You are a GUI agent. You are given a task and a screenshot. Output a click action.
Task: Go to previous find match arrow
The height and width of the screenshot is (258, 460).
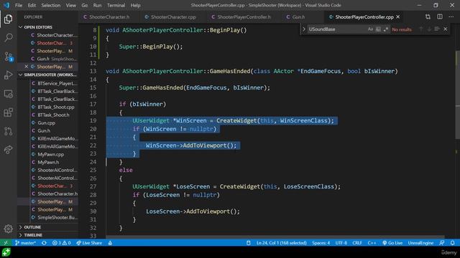421,29
